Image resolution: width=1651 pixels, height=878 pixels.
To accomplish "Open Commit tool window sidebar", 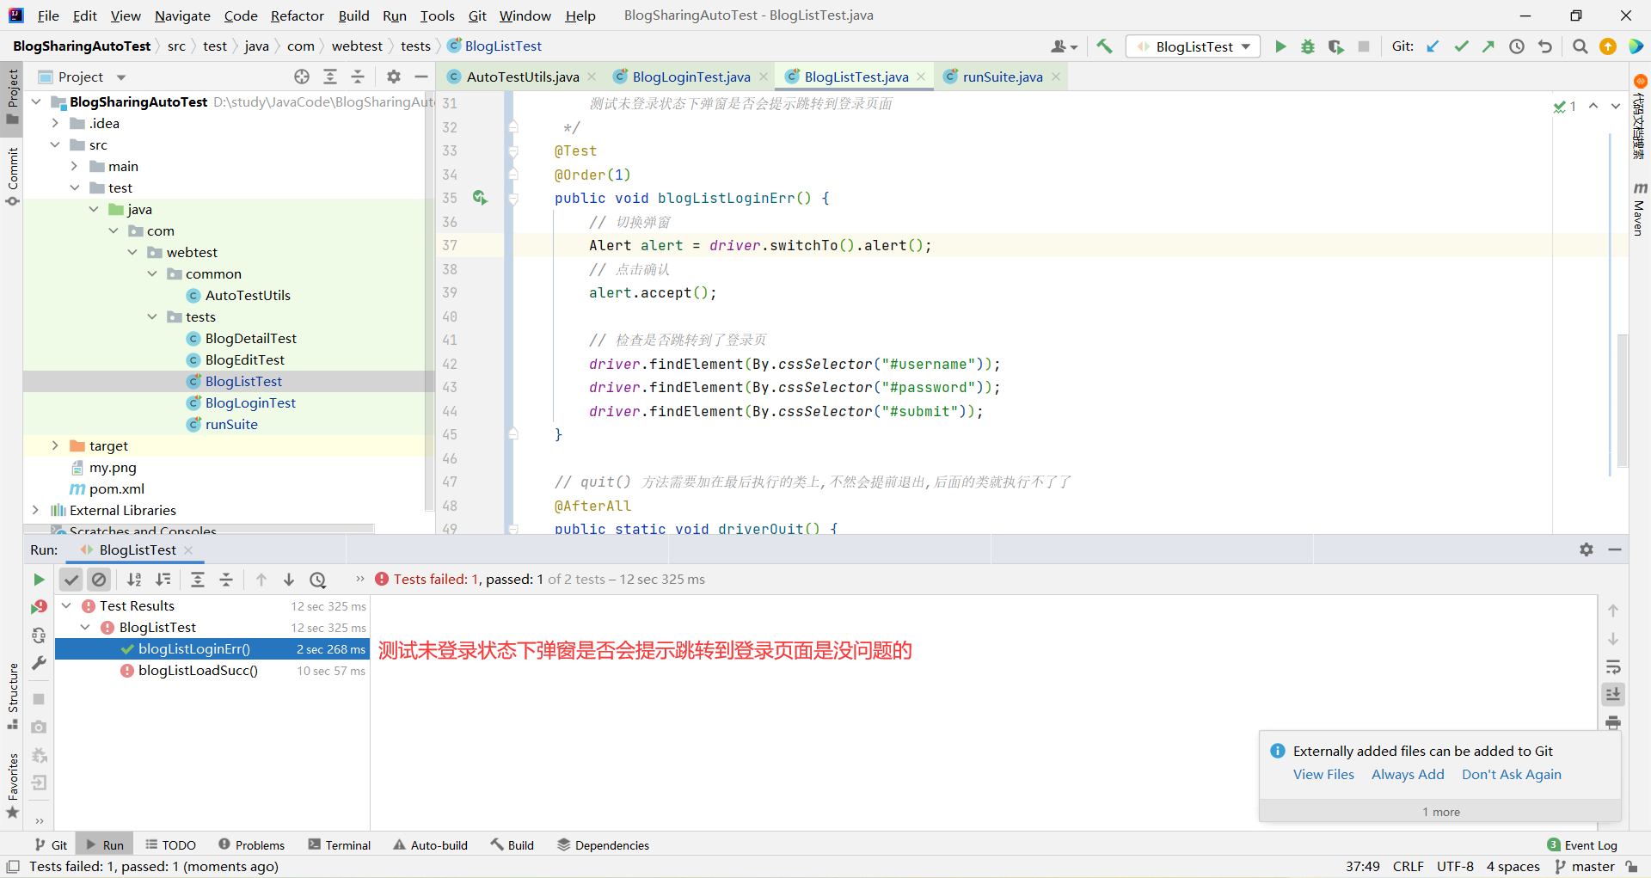I will [x=12, y=176].
